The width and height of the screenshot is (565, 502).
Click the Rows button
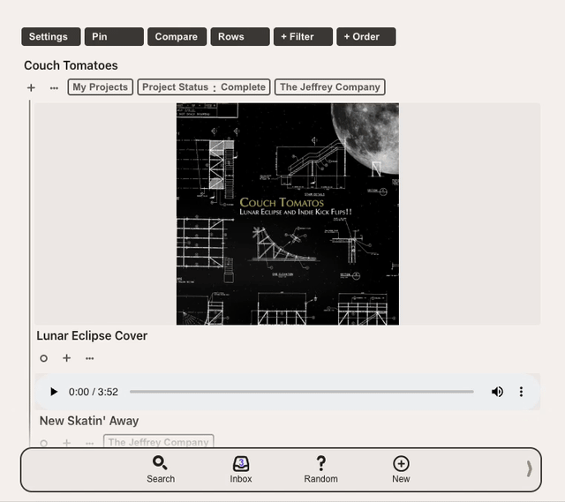click(240, 37)
